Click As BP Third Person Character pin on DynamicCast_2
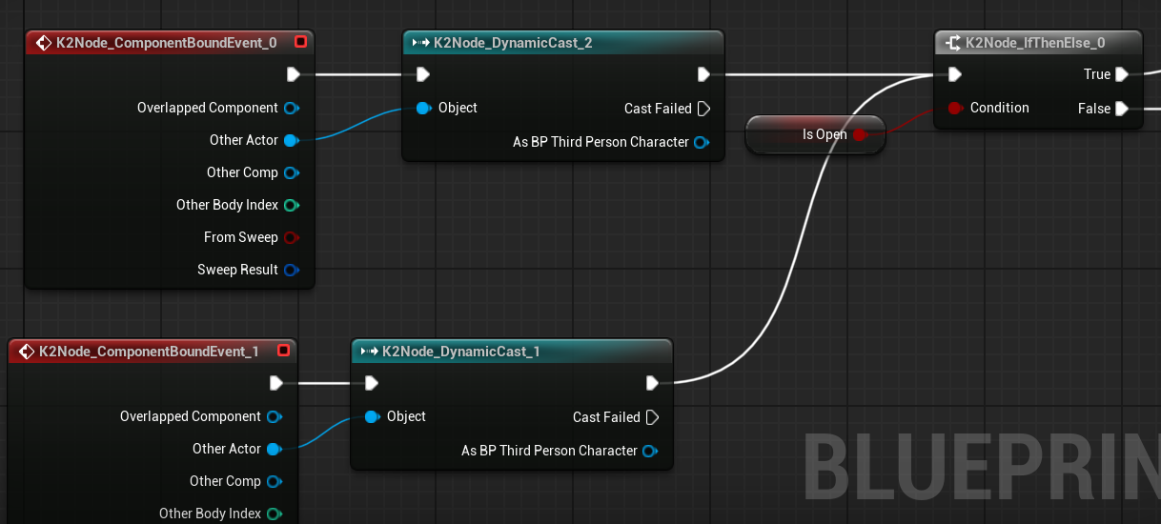Screen dimensions: 1161x524 [702, 142]
